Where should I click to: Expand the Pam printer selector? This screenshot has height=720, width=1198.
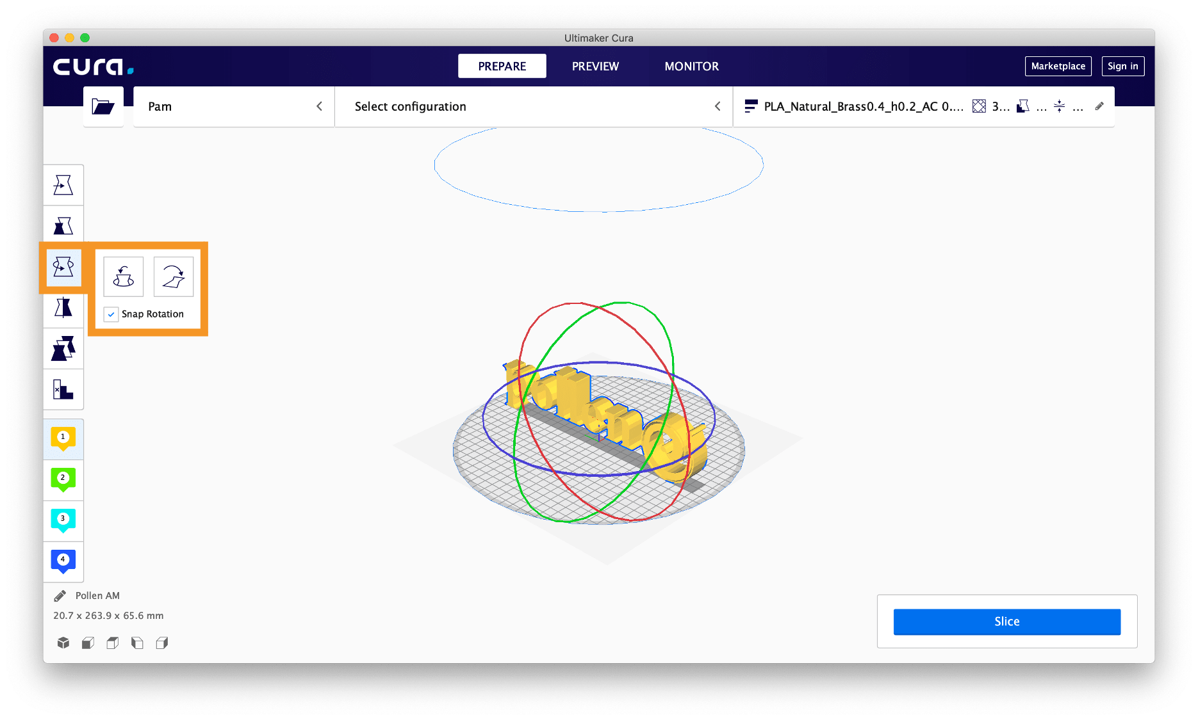pyautogui.click(x=234, y=106)
